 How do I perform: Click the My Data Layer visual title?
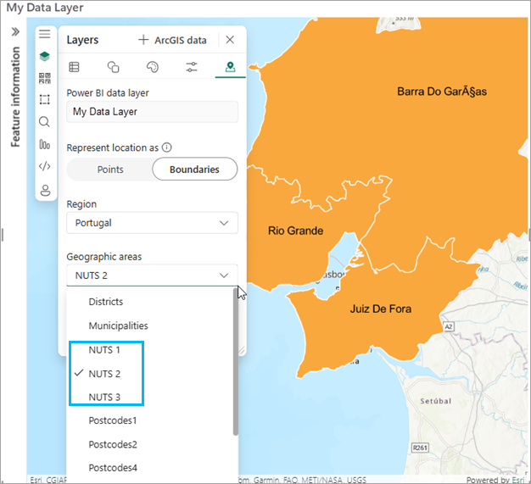coord(45,8)
